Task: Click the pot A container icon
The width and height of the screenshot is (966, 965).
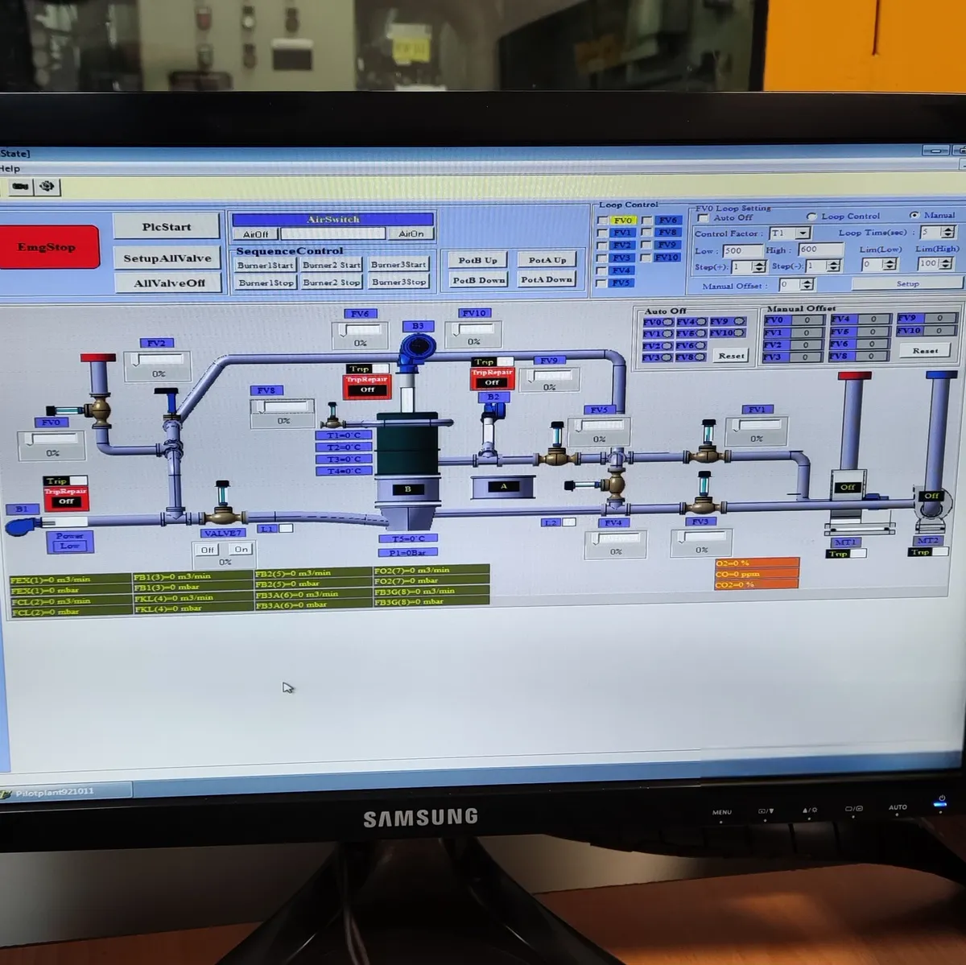Action: [503, 487]
